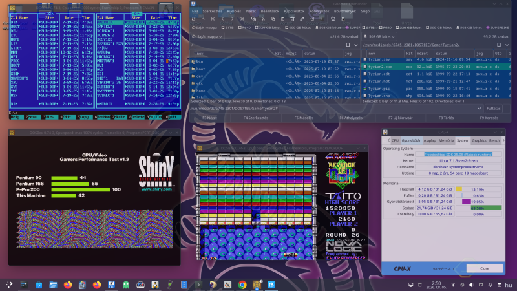Click the notifications bell tray icon

491,285
